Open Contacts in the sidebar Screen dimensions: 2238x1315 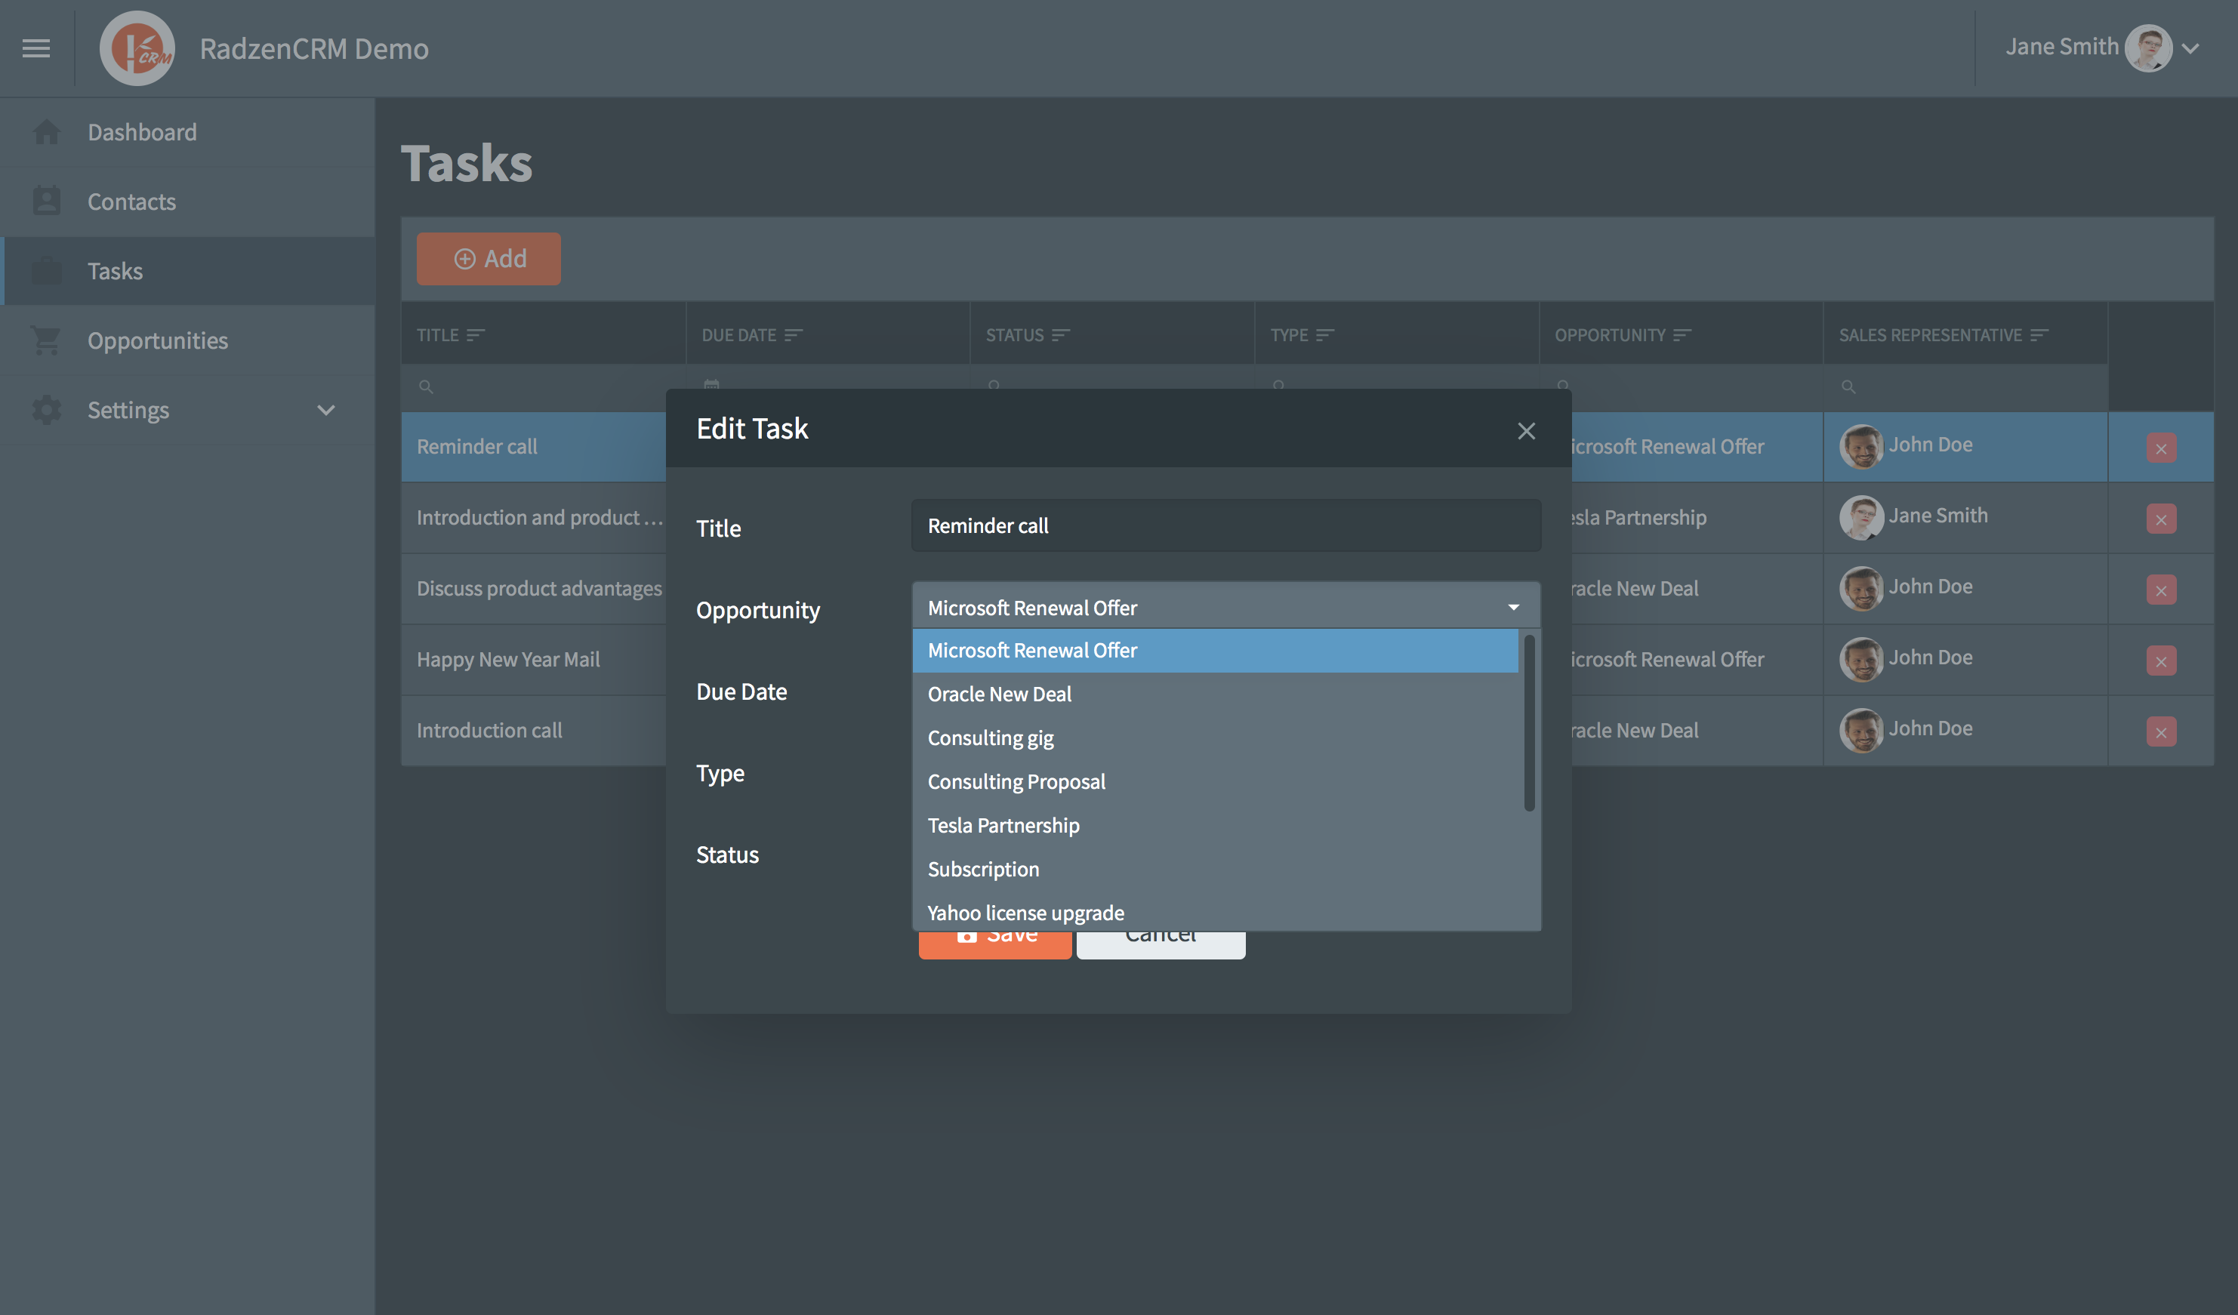[187, 202]
